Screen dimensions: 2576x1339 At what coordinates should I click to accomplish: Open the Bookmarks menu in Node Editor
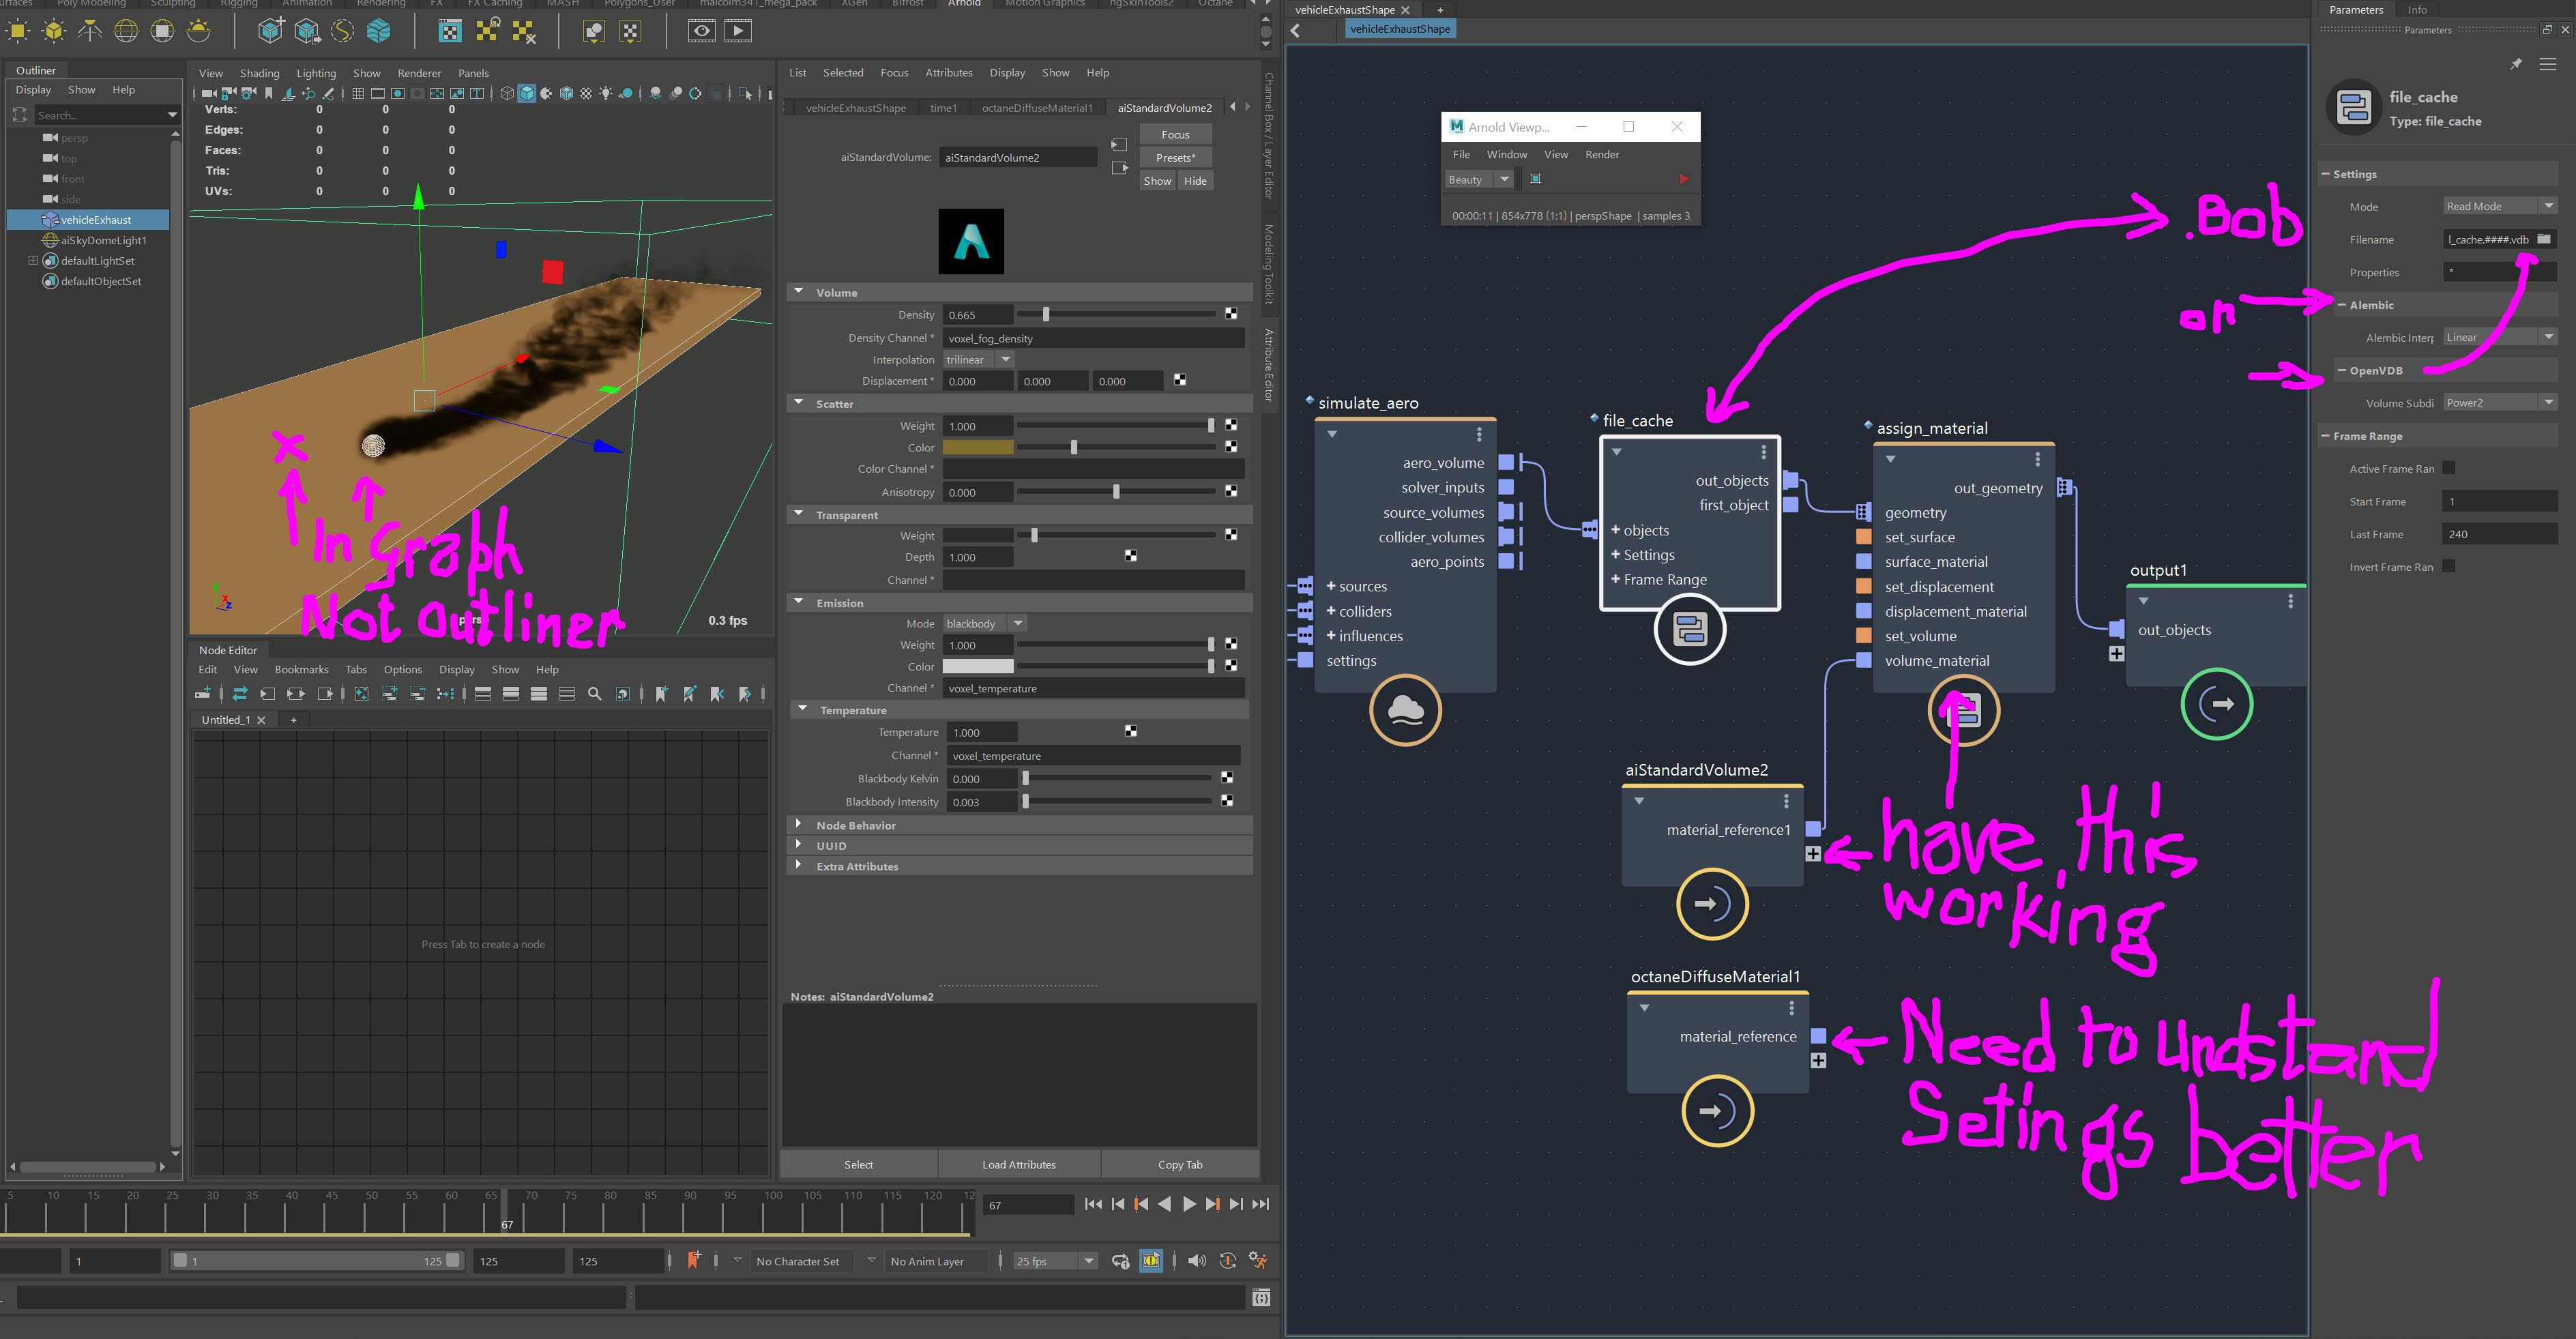(301, 669)
